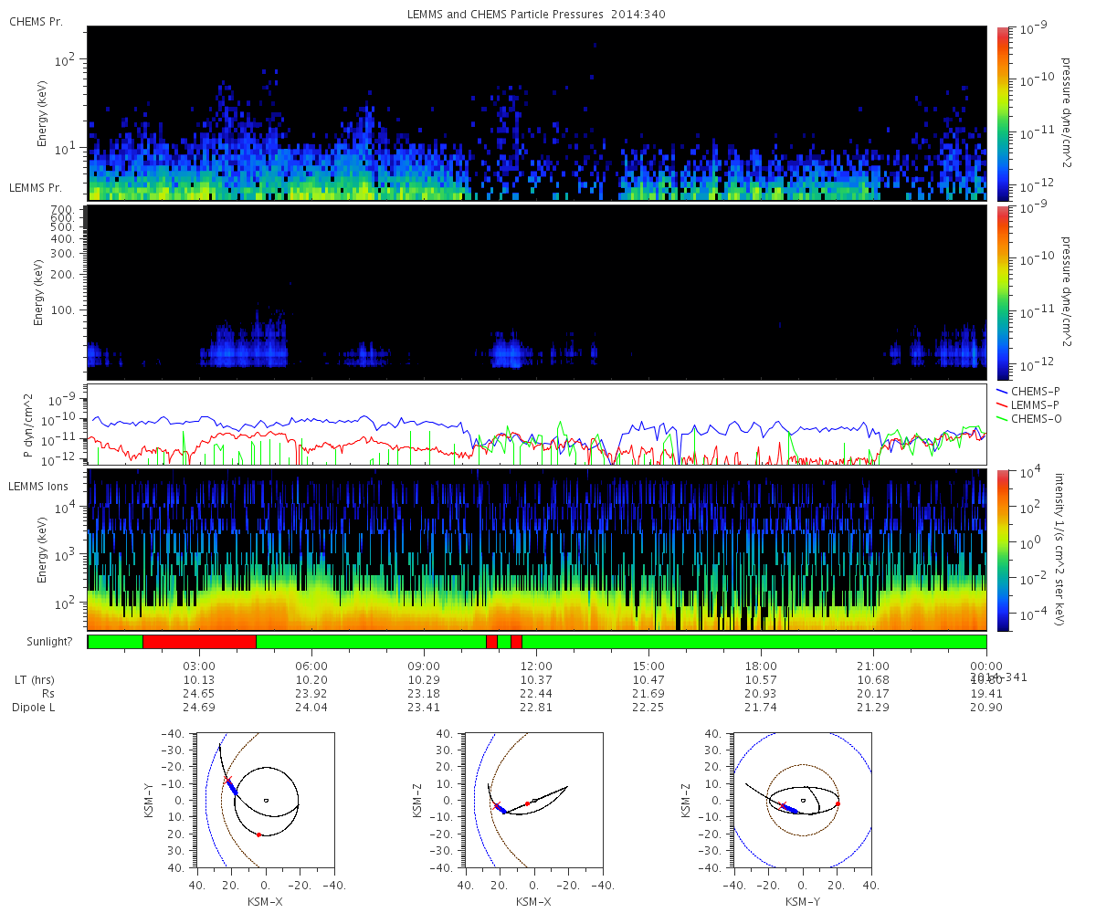The image size is (1096, 913).
Task: Click LT value 10.37
Action: [536, 680]
